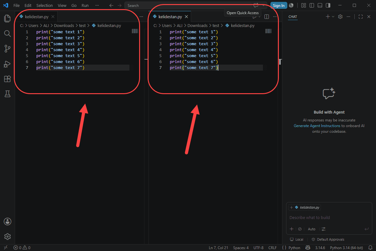This screenshot has width=376, height=251.
Task: Open the Explorer view in the activity bar
Action: click(x=7, y=19)
